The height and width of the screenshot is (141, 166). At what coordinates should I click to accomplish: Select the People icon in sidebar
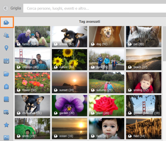pyautogui.click(x=7, y=35)
